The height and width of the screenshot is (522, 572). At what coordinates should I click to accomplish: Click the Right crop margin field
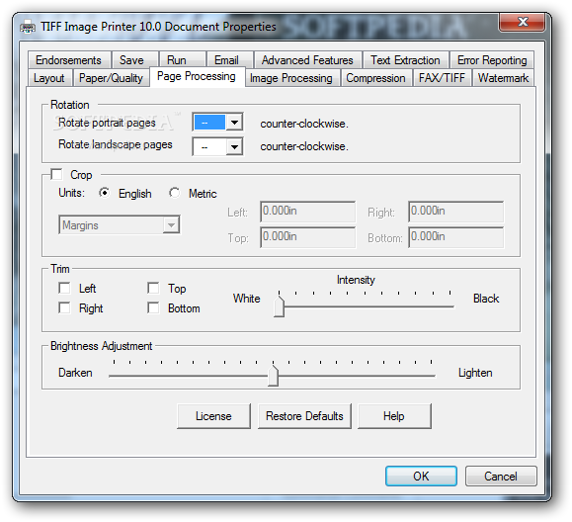(456, 212)
